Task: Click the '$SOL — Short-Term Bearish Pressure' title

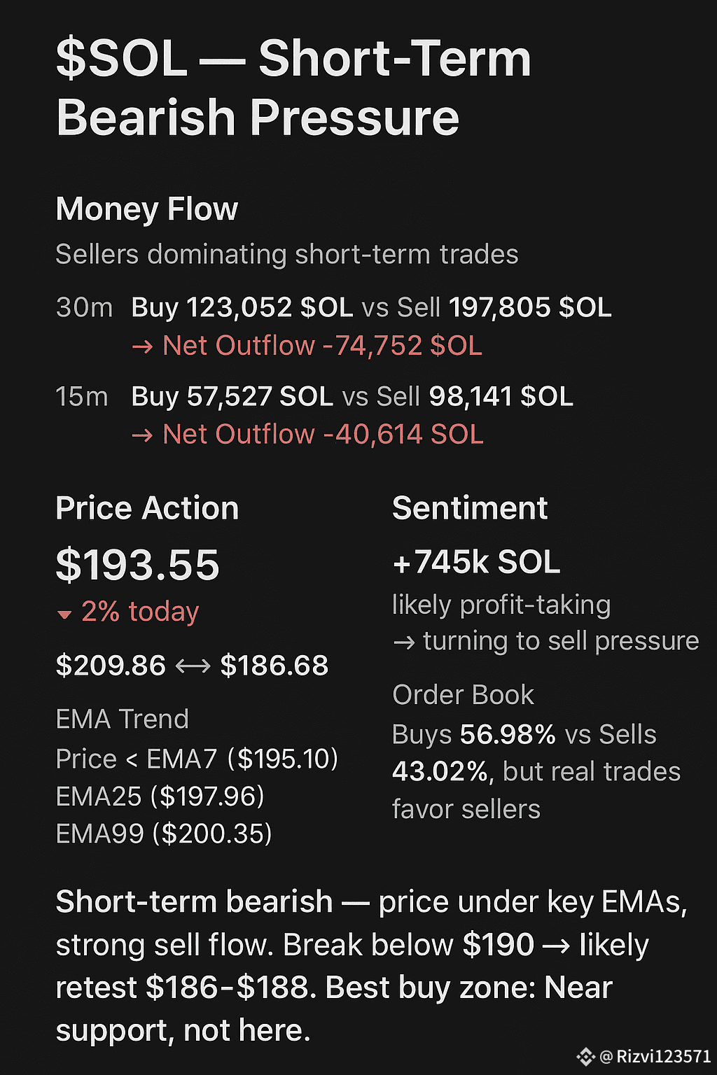Action: click(293, 87)
